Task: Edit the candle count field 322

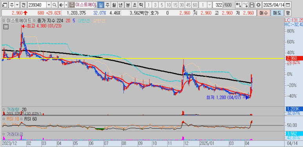Action: [x=218, y=5]
